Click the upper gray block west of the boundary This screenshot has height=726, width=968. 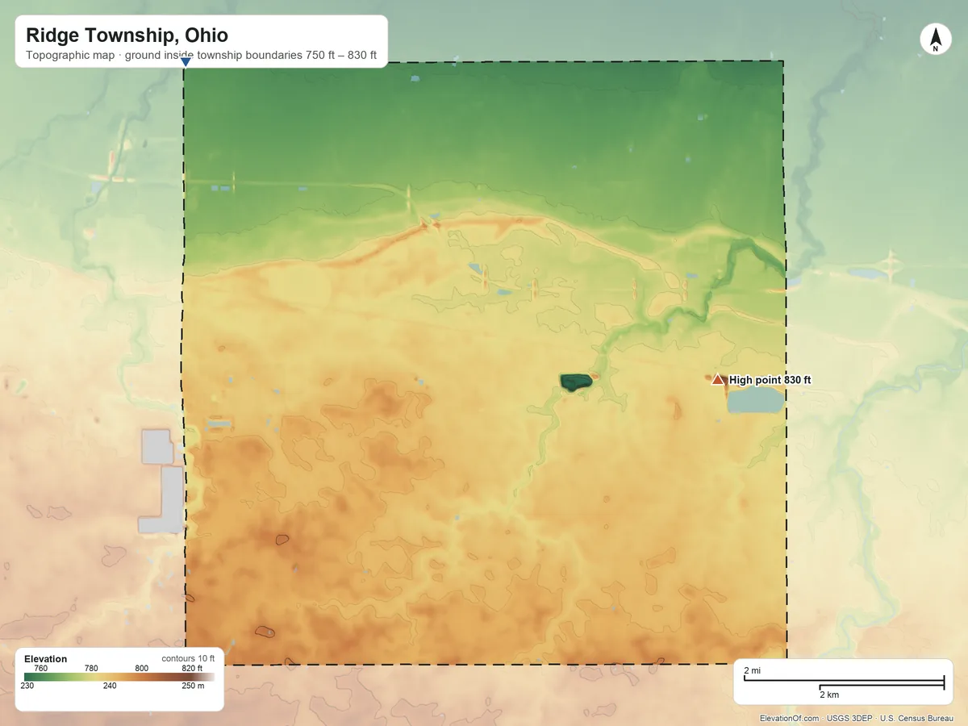[157, 447]
